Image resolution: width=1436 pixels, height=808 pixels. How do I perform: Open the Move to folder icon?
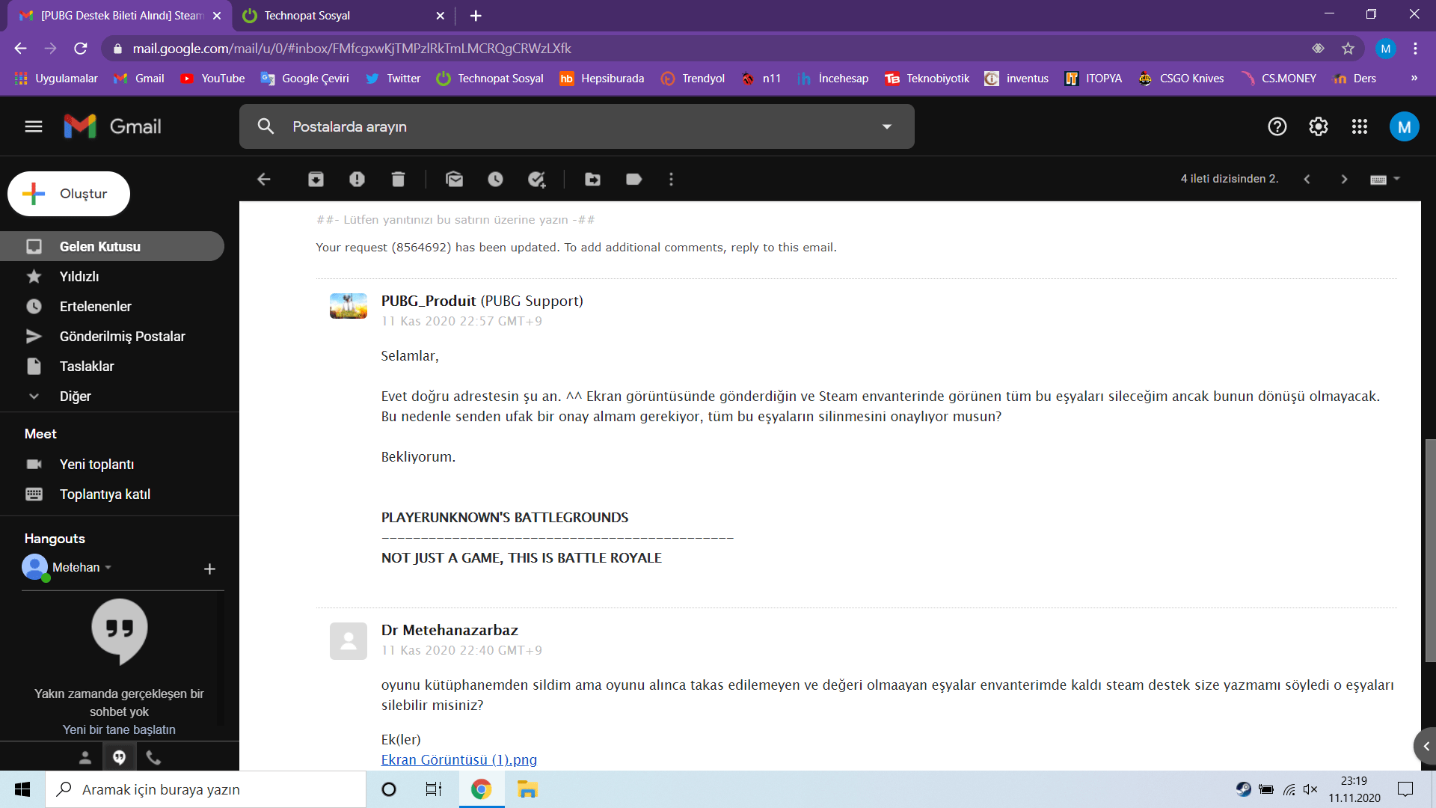pyautogui.click(x=592, y=179)
